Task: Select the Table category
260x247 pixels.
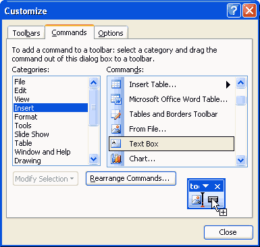Action: click(x=51, y=143)
